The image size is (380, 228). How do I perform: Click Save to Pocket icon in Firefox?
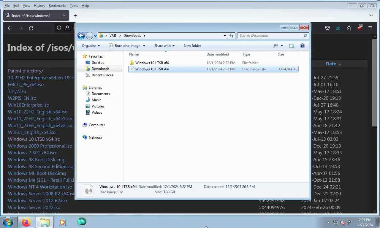point(327,28)
